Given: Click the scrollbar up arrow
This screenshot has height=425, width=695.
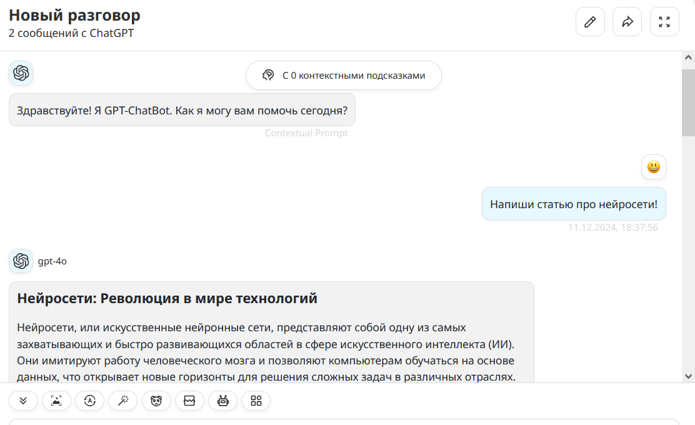Looking at the screenshot, I should click(x=688, y=57).
